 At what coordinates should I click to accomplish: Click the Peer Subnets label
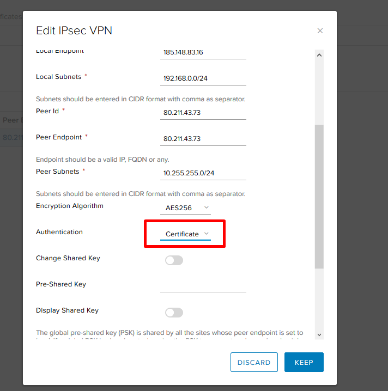tap(58, 172)
